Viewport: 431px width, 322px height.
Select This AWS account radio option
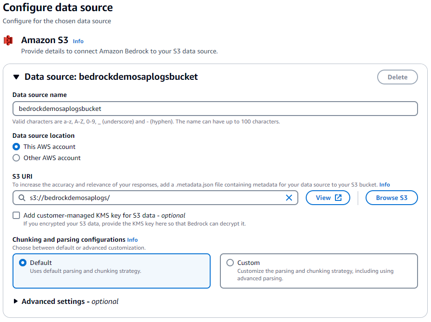[x=16, y=147]
